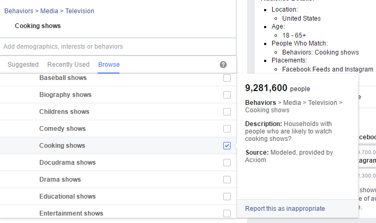This screenshot has height=223, width=376.
Task: Click Report this as inappropriate link
Action: (285, 209)
